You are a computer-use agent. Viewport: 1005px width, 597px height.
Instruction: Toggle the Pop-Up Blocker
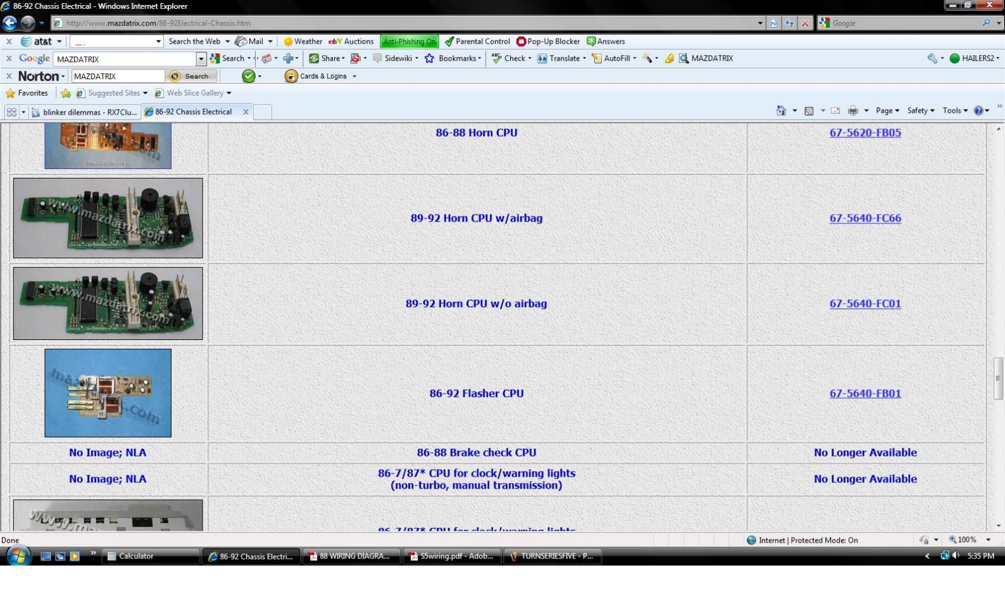point(548,41)
